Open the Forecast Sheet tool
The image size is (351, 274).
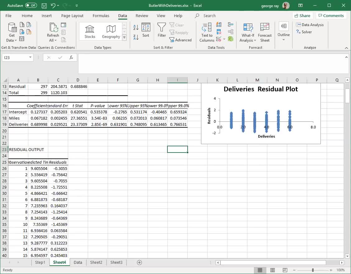tap(264, 32)
